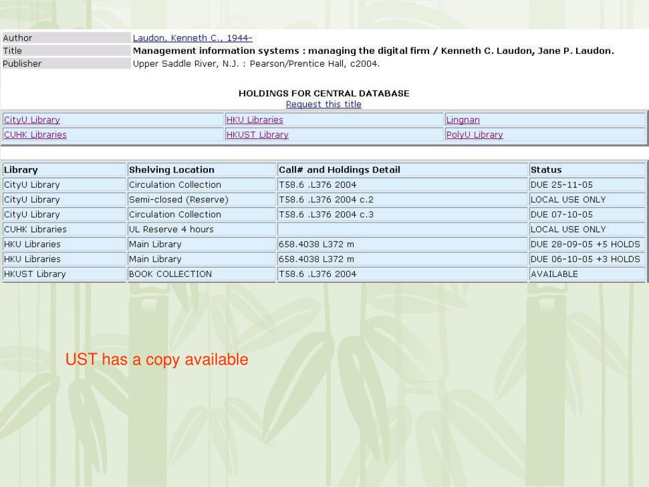The image size is (649, 487).
Task: Click the red caption UST has a copy available
Action: click(157, 360)
